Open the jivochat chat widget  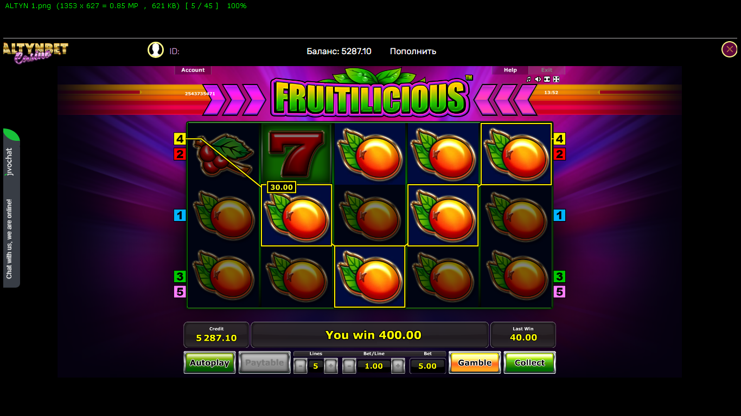[x=11, y=208]
